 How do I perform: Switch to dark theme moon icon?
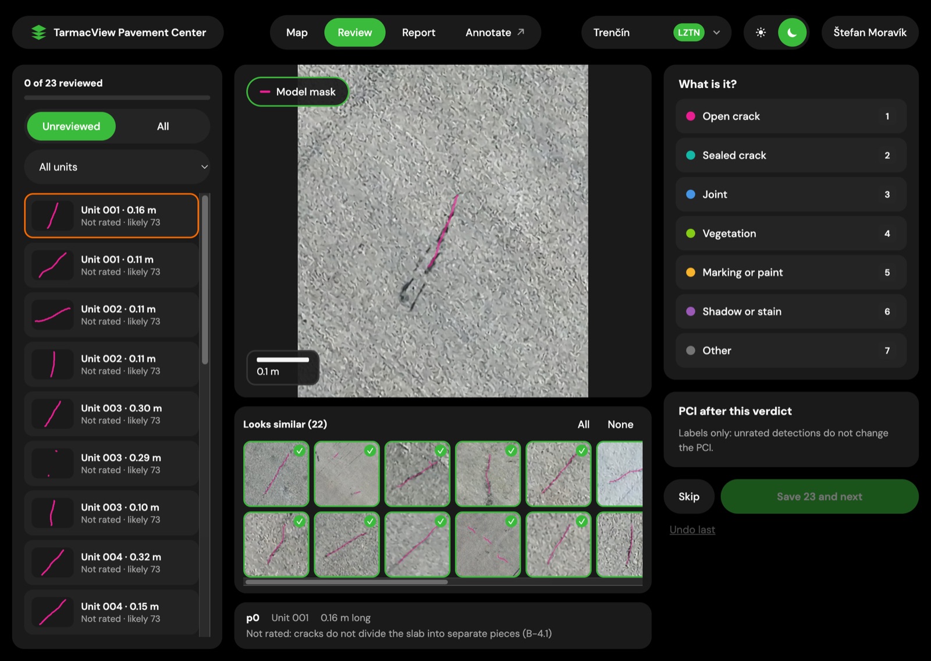(792, 33)
